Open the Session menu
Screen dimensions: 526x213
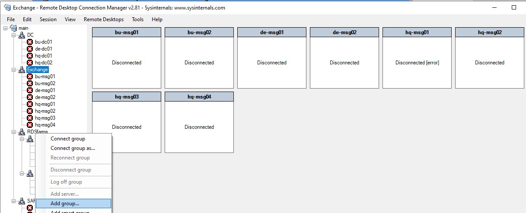coord(48,19)
